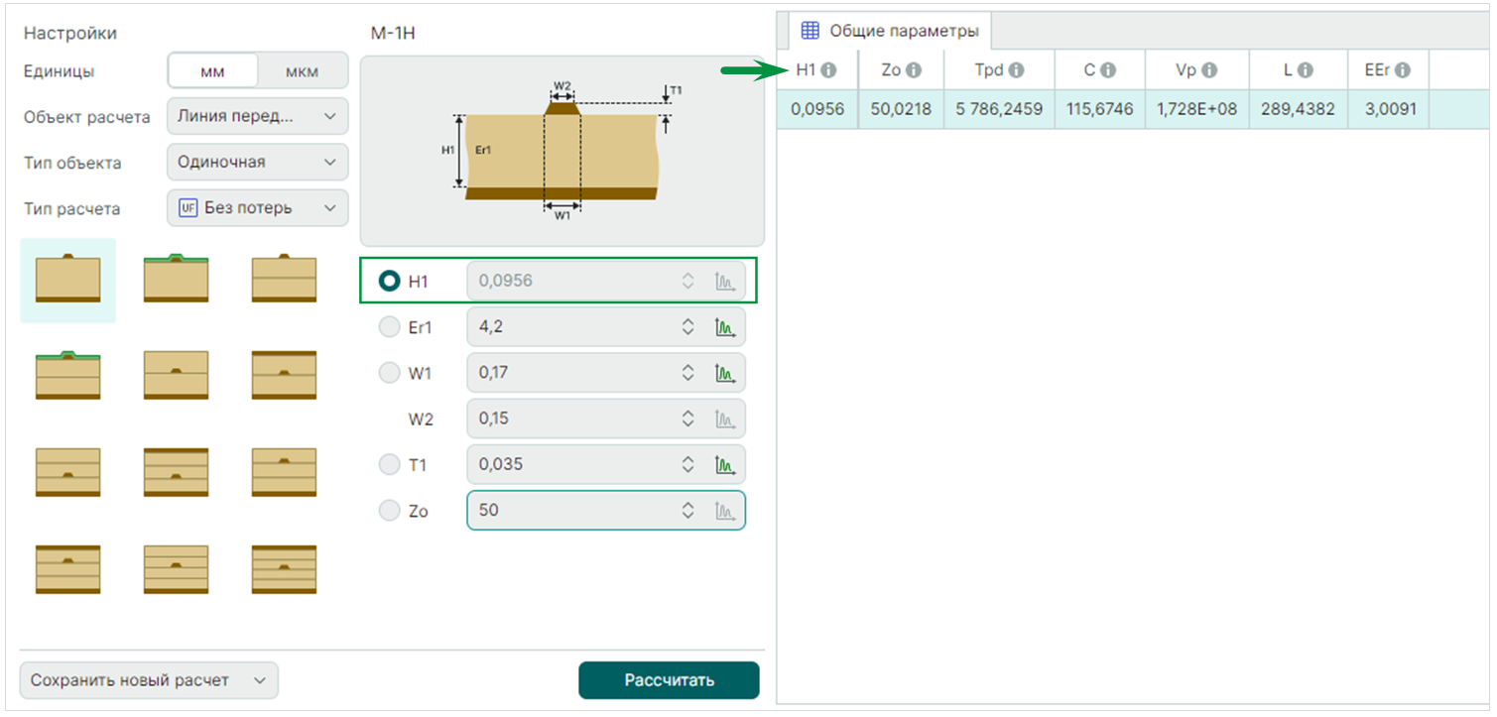The image size is (1497, 717).
Task: Click the Er1 input field with 4,2
Action: (x=606, y=327)
